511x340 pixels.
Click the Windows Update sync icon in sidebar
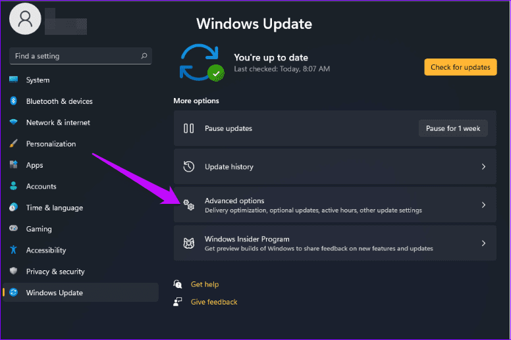pyautogui.click(x=13, y=292)
